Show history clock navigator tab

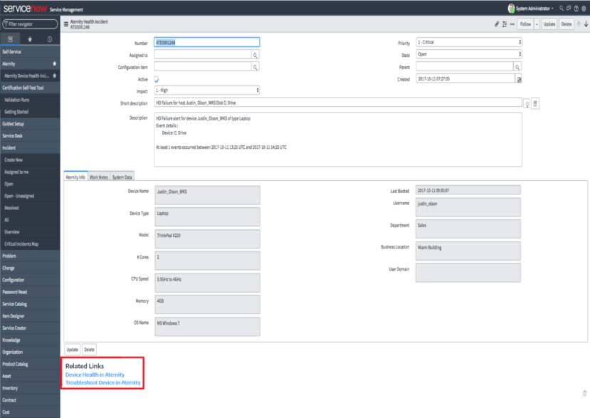click(50, 39)
